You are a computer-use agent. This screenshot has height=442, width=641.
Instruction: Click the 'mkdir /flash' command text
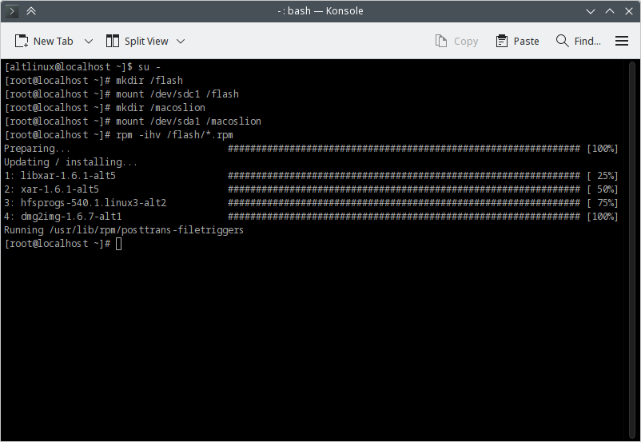pos(149,81)
